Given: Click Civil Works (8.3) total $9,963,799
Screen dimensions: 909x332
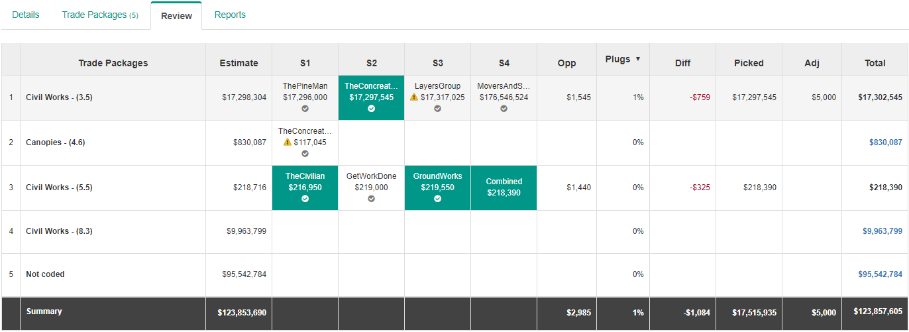Looking at the screenshot, I should (x=882, y=231).
